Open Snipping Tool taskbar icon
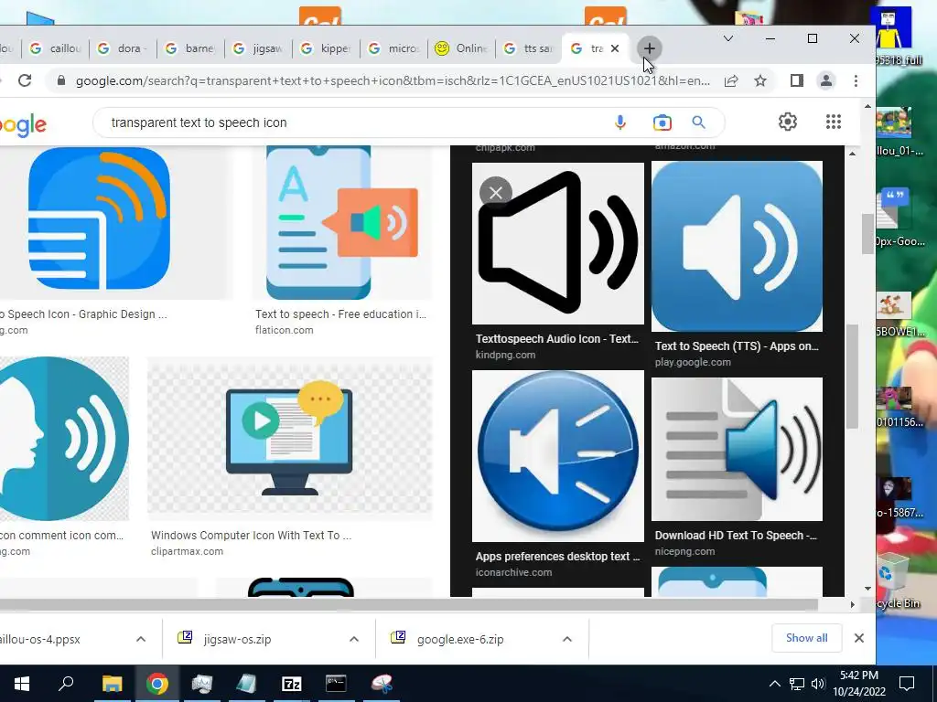This screenshot has height=702, width=937. [382, 684]
